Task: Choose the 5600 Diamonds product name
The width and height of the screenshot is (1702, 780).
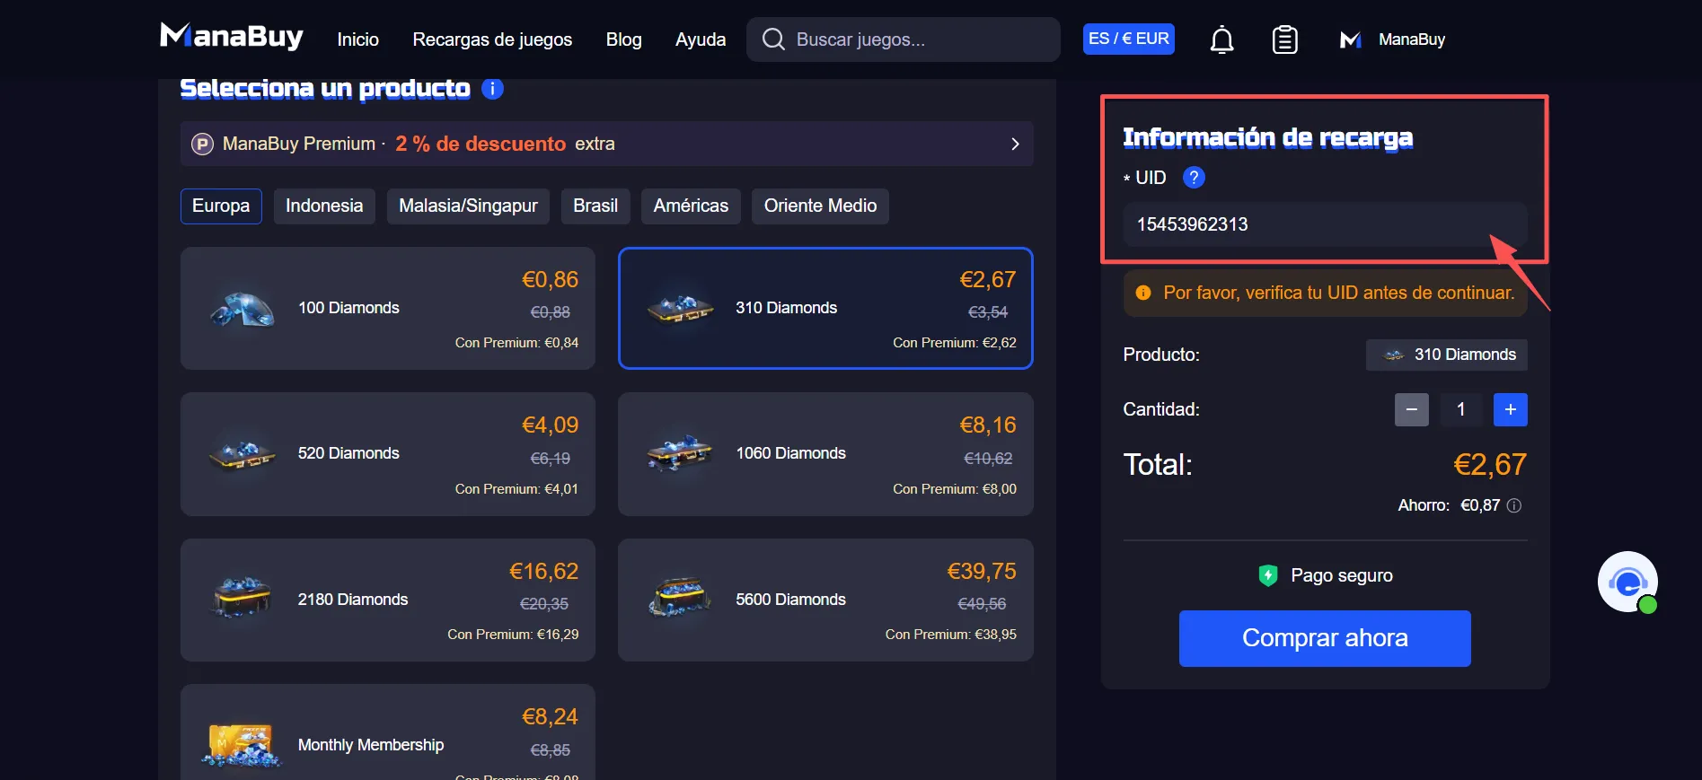Action: point(790,600)
